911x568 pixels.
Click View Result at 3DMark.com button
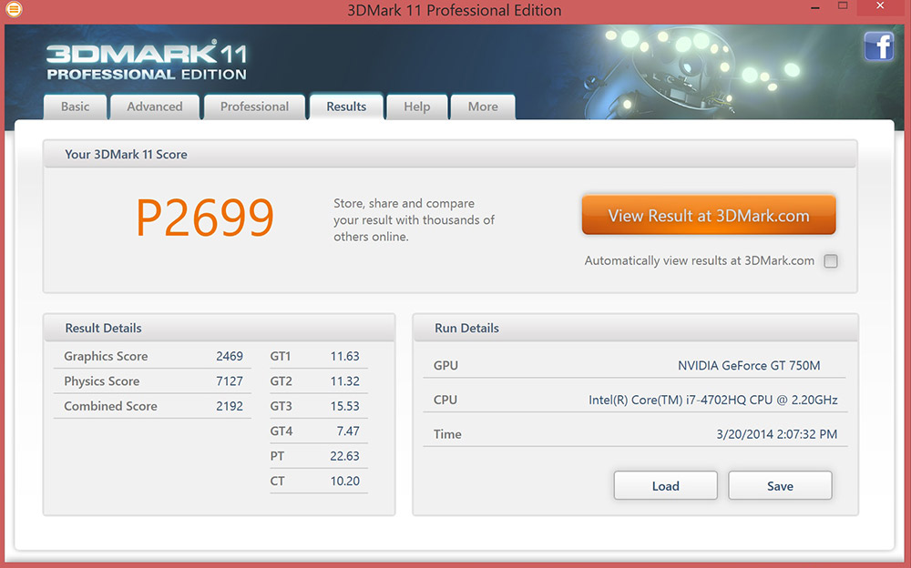(709, 215)
